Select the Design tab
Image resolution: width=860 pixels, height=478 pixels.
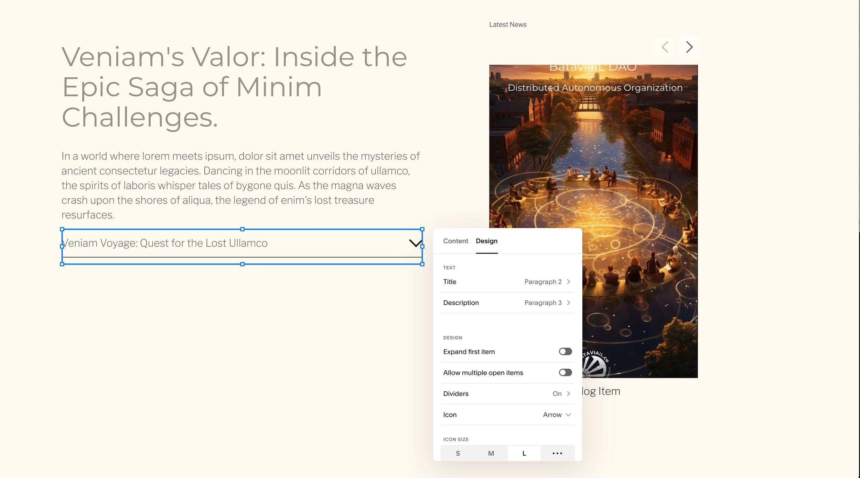coord(486,241)
